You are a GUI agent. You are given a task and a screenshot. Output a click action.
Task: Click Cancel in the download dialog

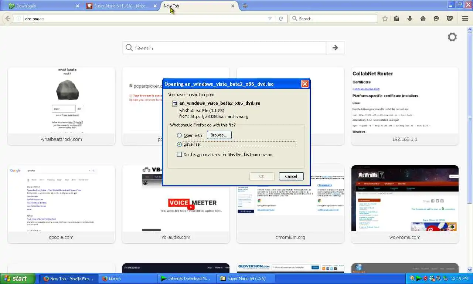pos(291,176)
